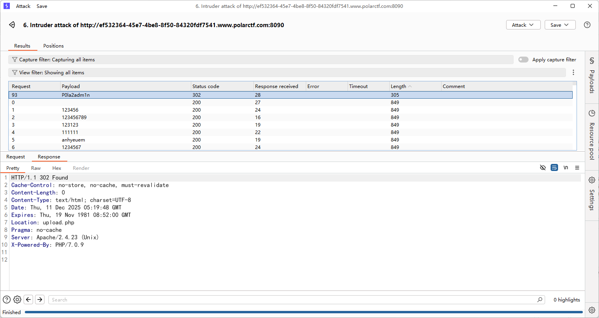Open the Settings side panel

(x=592, y=195)
